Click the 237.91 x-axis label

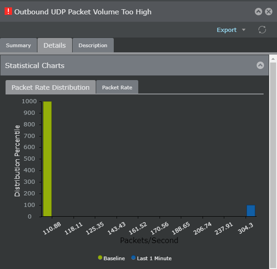point(224,228)
